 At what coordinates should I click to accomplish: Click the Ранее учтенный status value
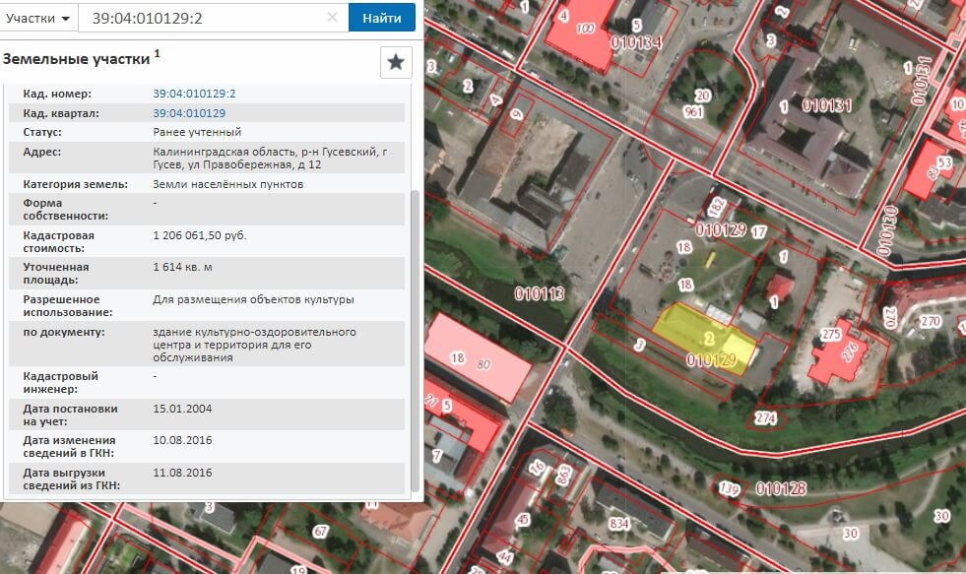(197, 132)
